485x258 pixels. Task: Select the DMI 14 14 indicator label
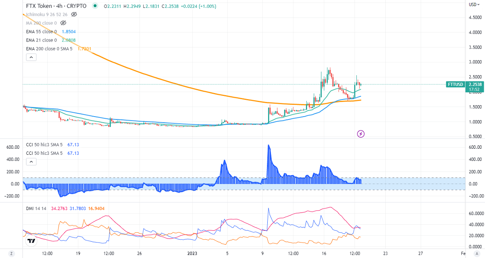point(35,208)
